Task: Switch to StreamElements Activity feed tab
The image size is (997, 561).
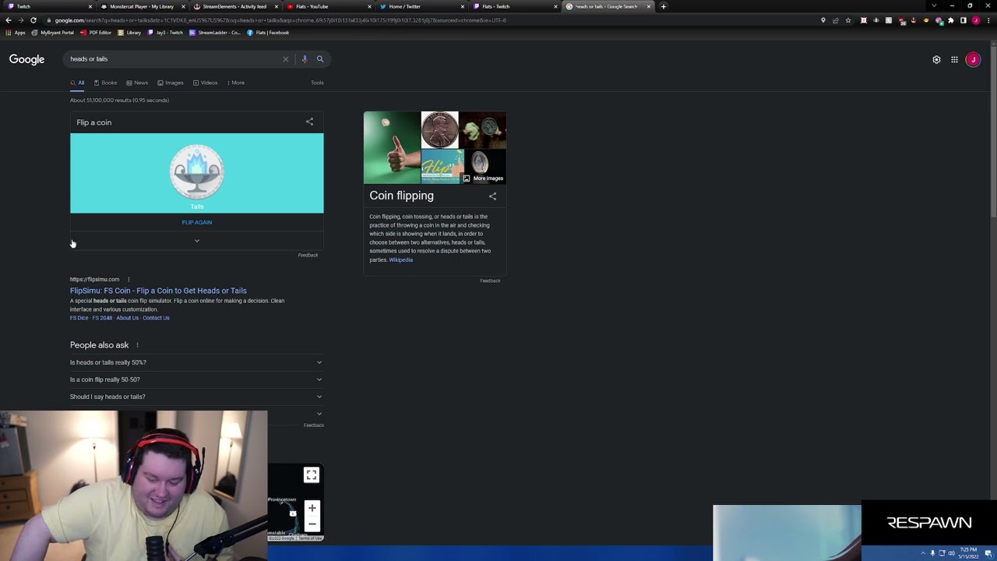Action: [234, 6]
